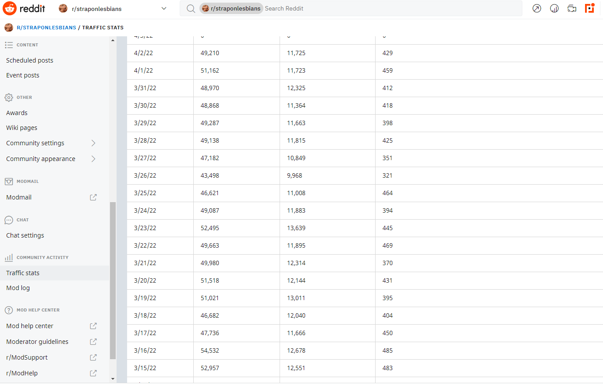Click value 398 in 3/29/22 row
Screen dimensions: 603x385
coord(387,123)
